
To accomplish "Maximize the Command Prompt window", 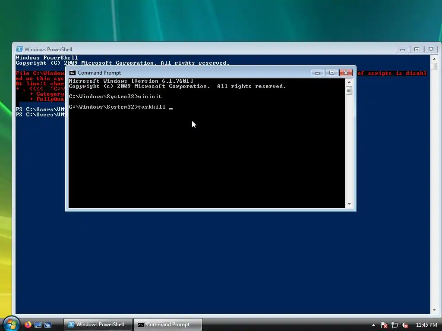I will (331, 73).
